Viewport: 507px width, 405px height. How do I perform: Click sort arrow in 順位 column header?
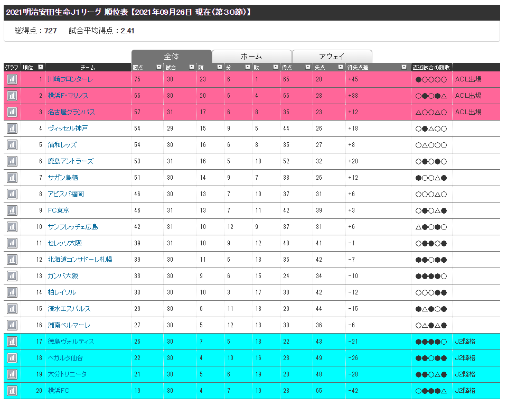41,67
